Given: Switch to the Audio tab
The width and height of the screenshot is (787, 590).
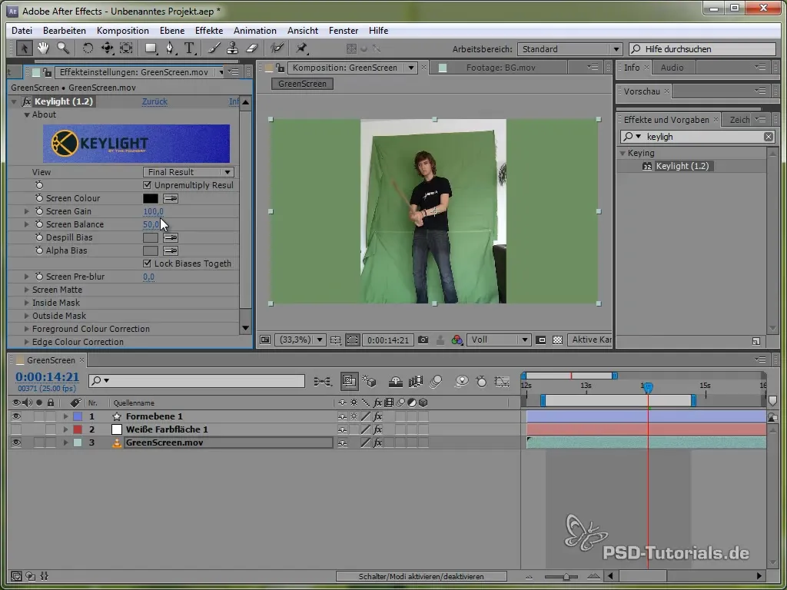Looking at the screenshot, I should (672, 68).
